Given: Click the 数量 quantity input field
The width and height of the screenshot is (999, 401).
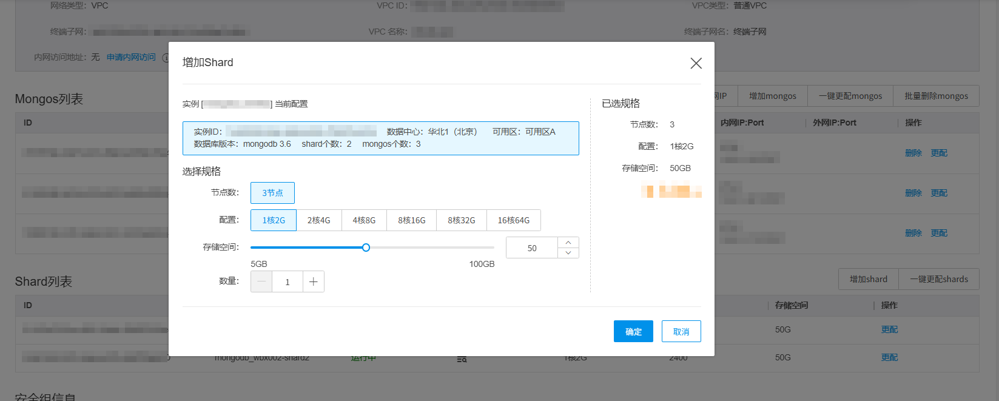Looking at the screenshot, I should click(x=288, y=281).
